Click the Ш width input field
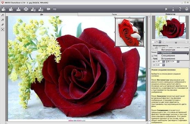This screenshot has height=124, width=190. (x=159, y=62)
